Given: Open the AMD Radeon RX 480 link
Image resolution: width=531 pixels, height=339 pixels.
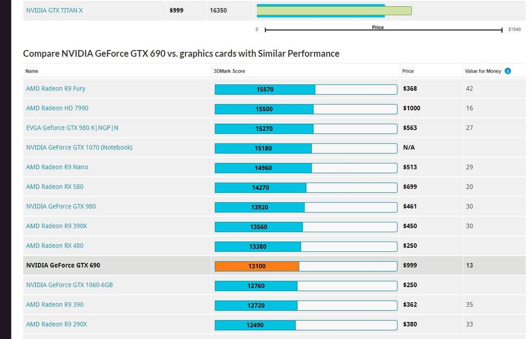Looking at the screenshot, I should pos(55,246).
